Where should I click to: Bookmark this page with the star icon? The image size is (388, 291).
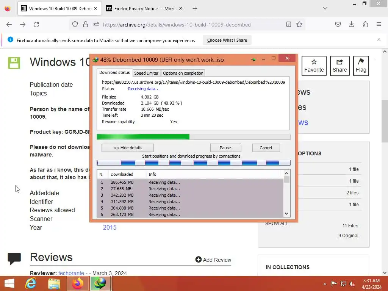point(299,24)
